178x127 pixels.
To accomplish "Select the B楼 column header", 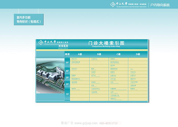I will point(99,54).
